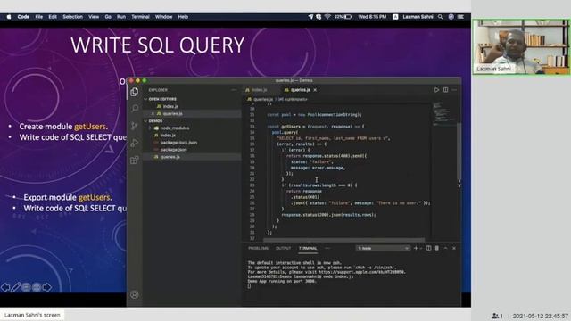Click the location services arrow in menu bar
Screen dimensions: 571x321
pos(310,17)
